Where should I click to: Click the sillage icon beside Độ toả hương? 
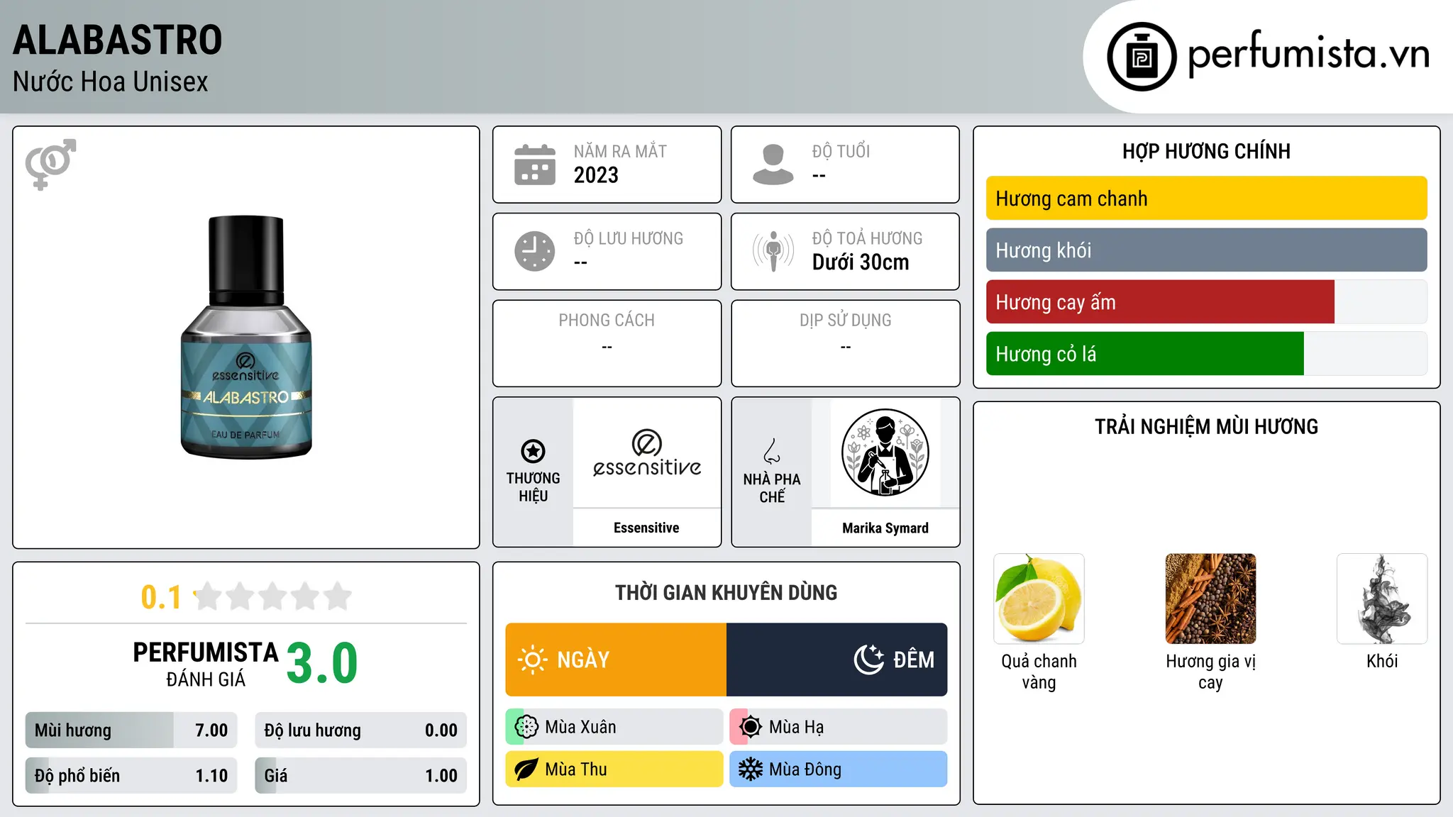click(773, 251)
